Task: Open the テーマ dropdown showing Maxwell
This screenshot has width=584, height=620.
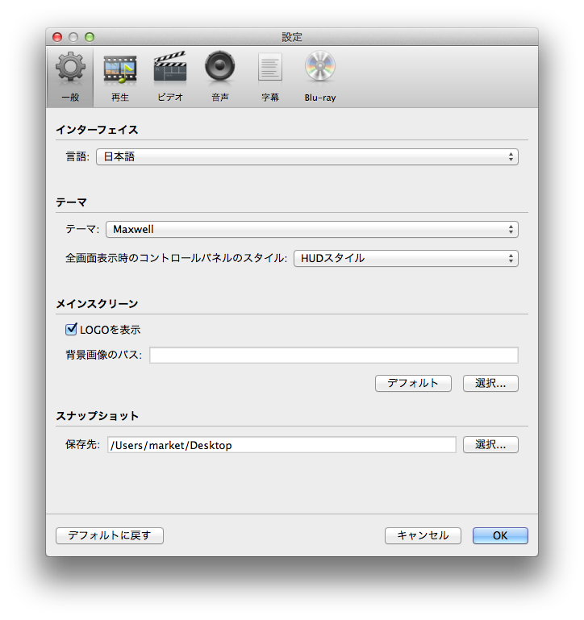Action: coord(311,230)
